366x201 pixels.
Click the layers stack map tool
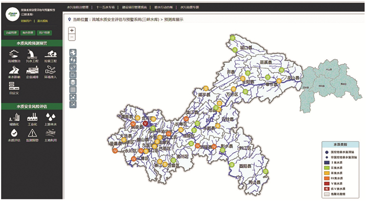pyautogui.click(x=73, y=82)
